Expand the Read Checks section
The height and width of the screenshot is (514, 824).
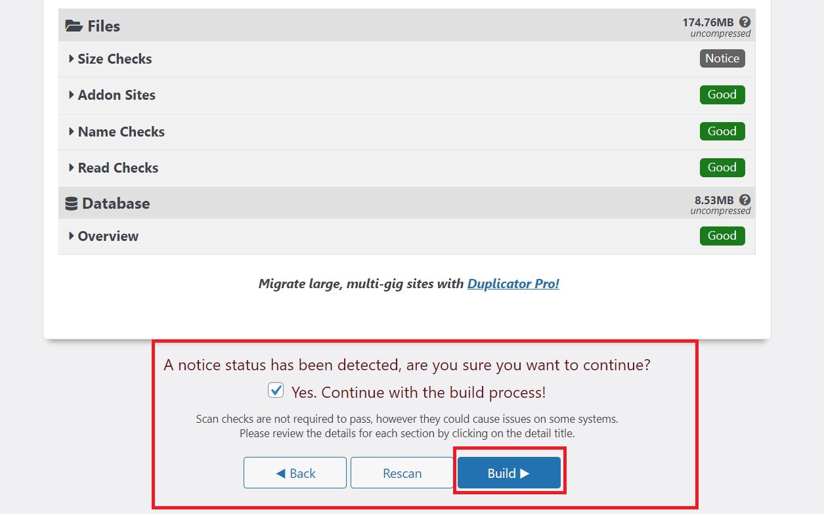(118, 168)
